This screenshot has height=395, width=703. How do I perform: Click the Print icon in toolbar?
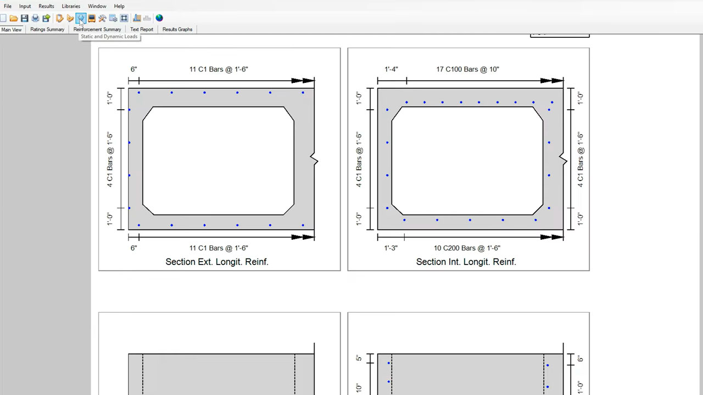35,18
